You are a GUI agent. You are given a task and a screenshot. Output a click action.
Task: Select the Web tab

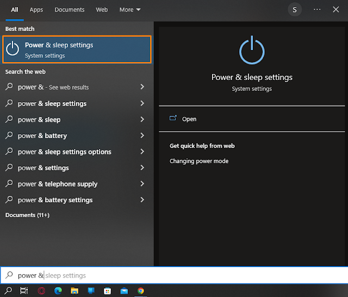click(102, 10)
